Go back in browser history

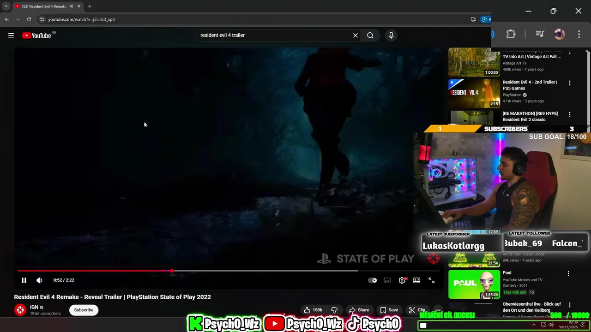(6, 19)
